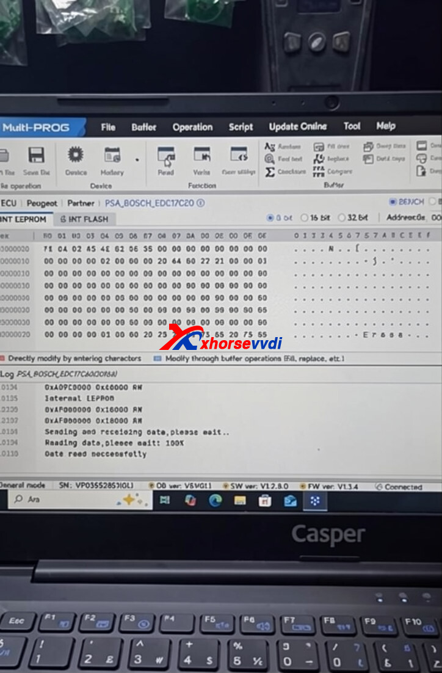Open the Update Online menu
Viewport: 442px width, 673px height.
click(x=298, y=126)
